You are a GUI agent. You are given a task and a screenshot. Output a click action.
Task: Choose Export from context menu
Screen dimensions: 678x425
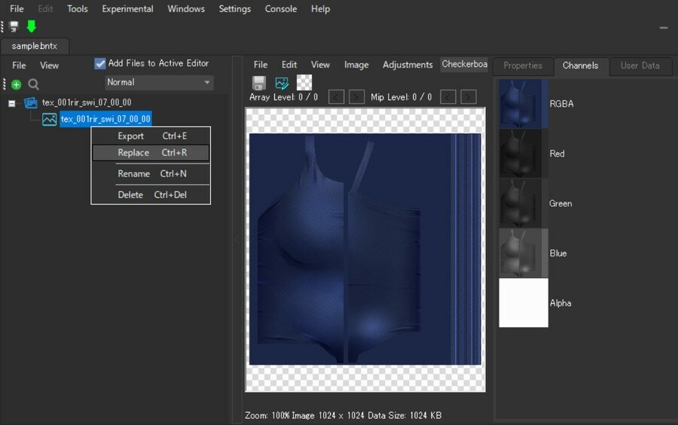click(151, 136)
